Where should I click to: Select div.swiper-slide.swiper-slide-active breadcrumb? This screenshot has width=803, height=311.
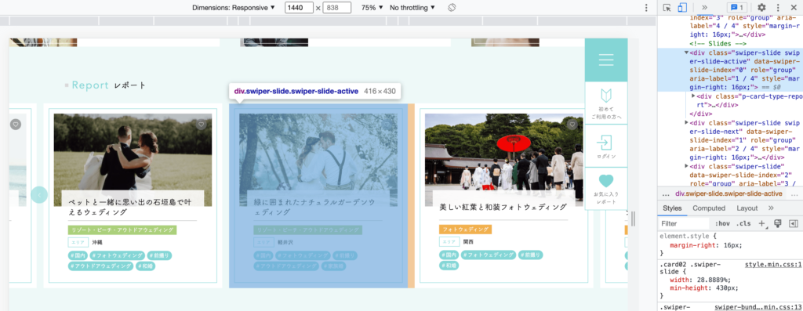[729, 193]
